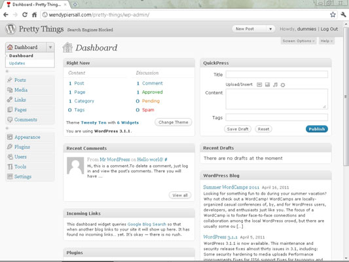Screen dimensions: 349x262
Task: Click the Reset button in QuickPress
Action: pyautogui.click(x=263, y=129)
